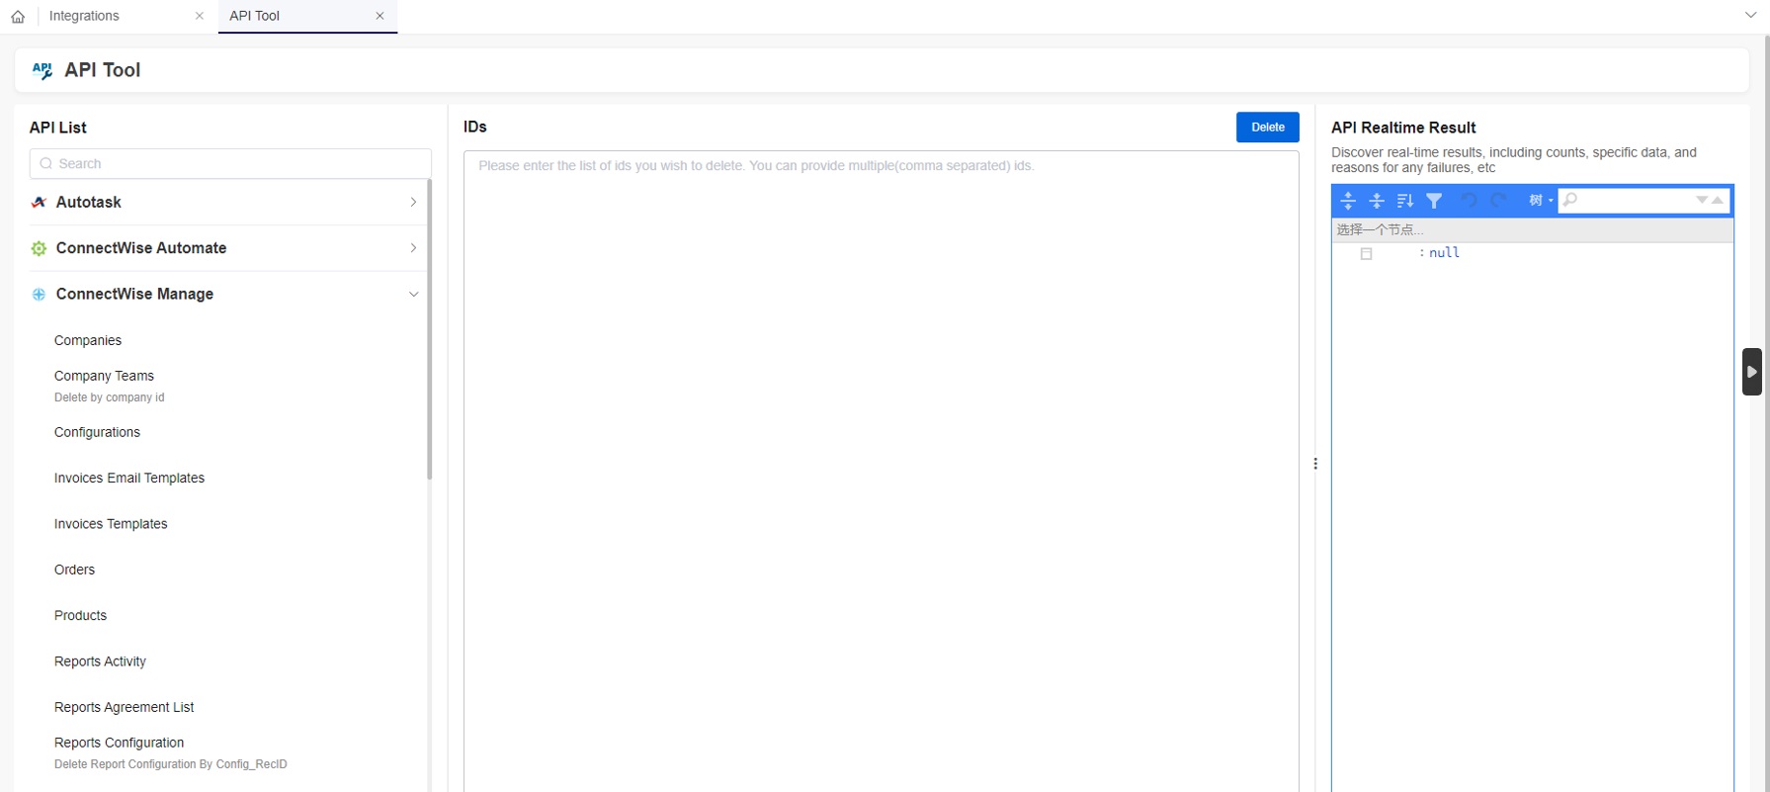Viewport: 1770px width, 792px height.
Task: Expand the ConnectWise Automate group
Action: point(413,248)
